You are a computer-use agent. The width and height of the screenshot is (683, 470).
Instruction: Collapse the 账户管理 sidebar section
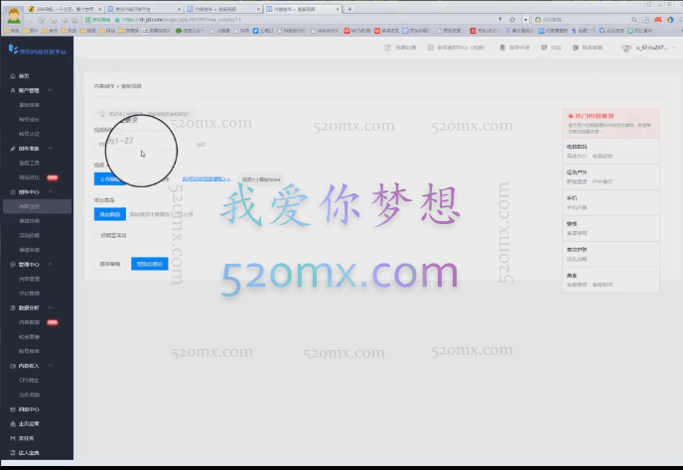(65, 90)
